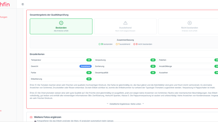Click the X circle icon in Nicht bestanden card

coord(189,23)
